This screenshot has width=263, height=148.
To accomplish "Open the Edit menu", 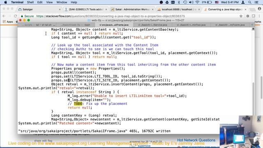I will pos(40,2).
